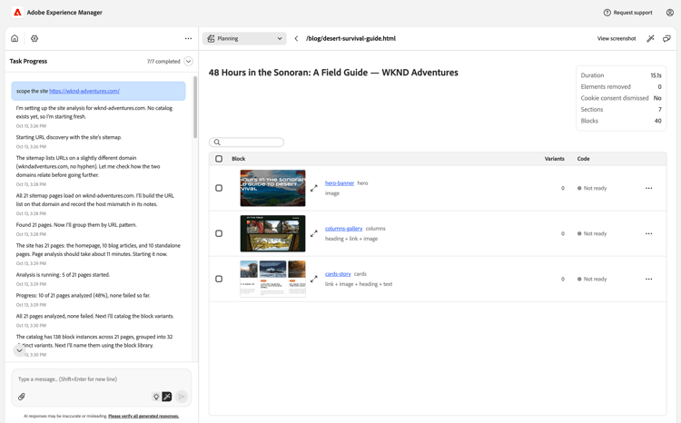Image resolution: width=681 pixels, height=423 pixels.
Task: Click the scroll-down arrow in chat
Action: point(20,350)
